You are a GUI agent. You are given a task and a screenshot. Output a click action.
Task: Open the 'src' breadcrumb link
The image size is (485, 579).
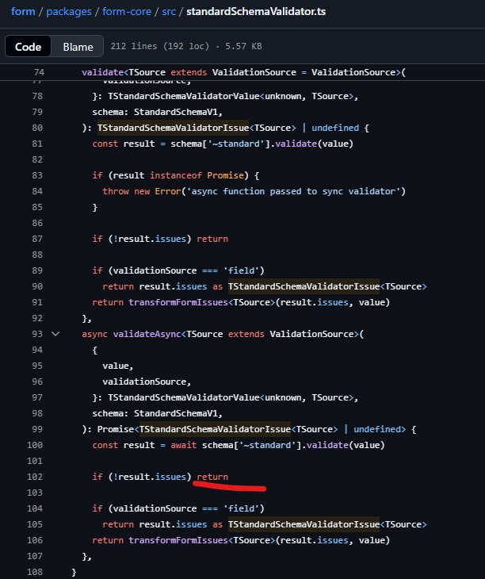(169, 11)
